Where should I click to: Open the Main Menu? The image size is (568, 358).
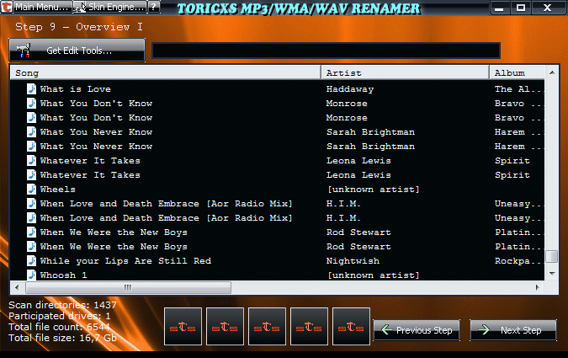tap(35, 7)
